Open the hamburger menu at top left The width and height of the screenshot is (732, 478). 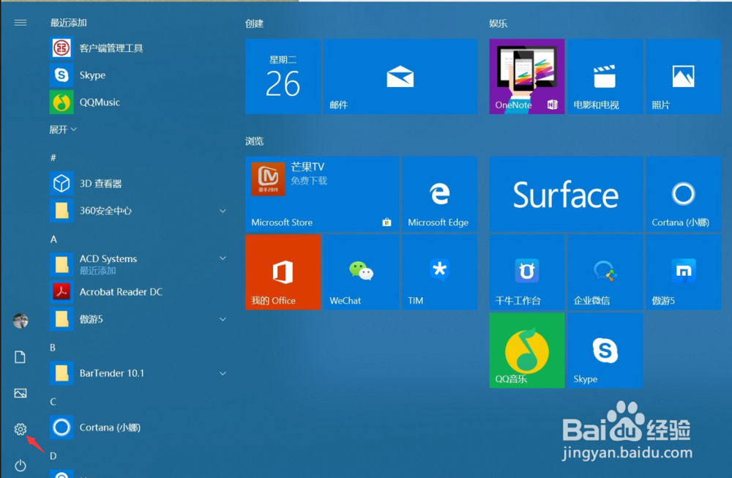(20, 23)
